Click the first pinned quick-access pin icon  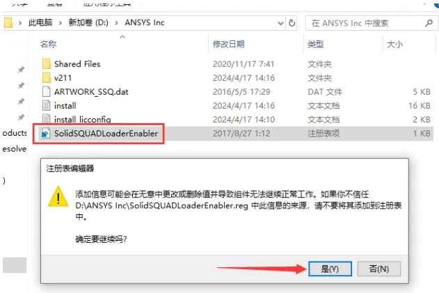coord(21,70)
